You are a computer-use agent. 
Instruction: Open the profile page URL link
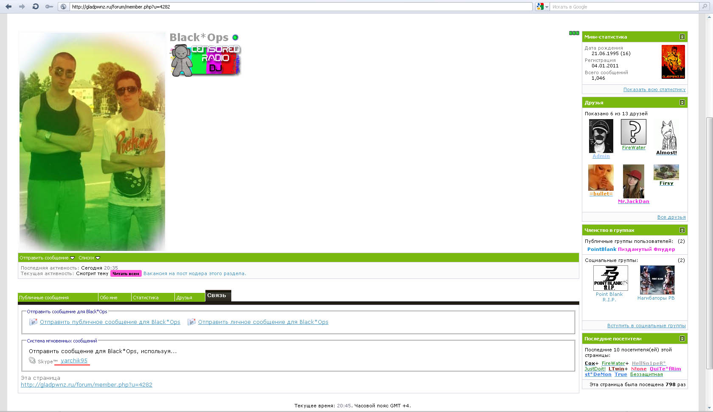pyautogui.click(x=87, y=385)
